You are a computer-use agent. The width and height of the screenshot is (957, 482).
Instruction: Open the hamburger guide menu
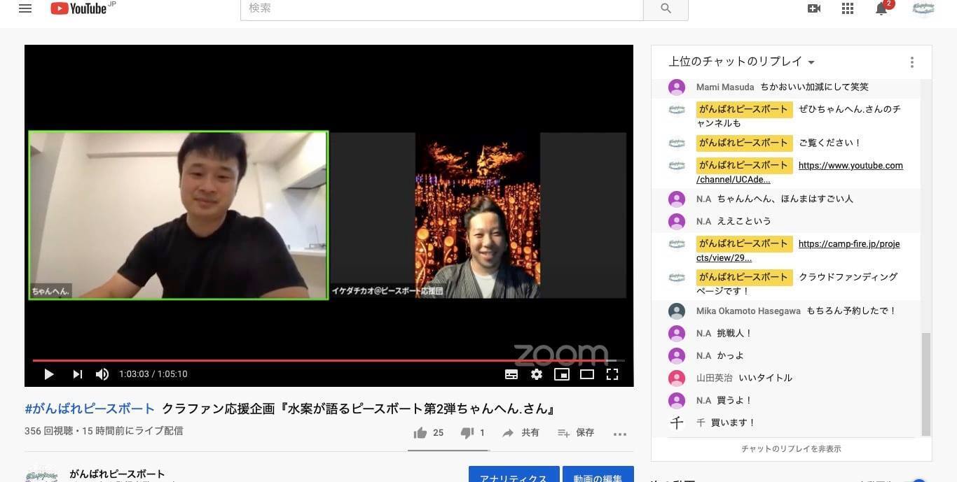pos(25,9)
